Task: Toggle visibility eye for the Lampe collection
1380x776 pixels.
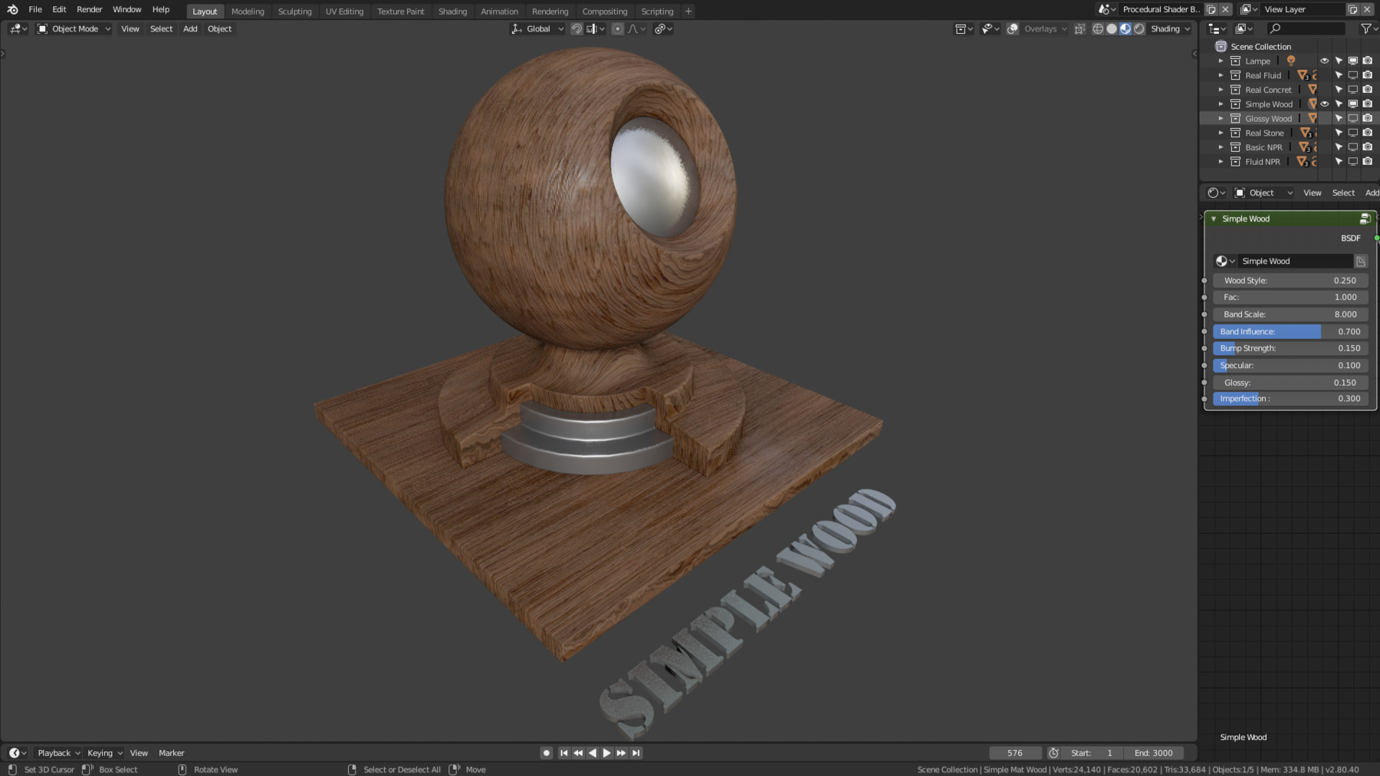Action: tap(1324, 61)
